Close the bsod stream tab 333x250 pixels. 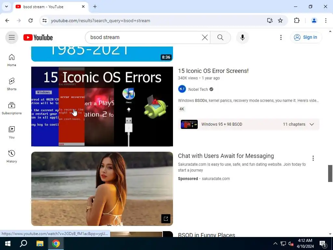click(83, 7)
